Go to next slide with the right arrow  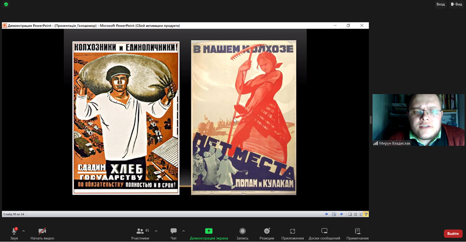(342, 214)
